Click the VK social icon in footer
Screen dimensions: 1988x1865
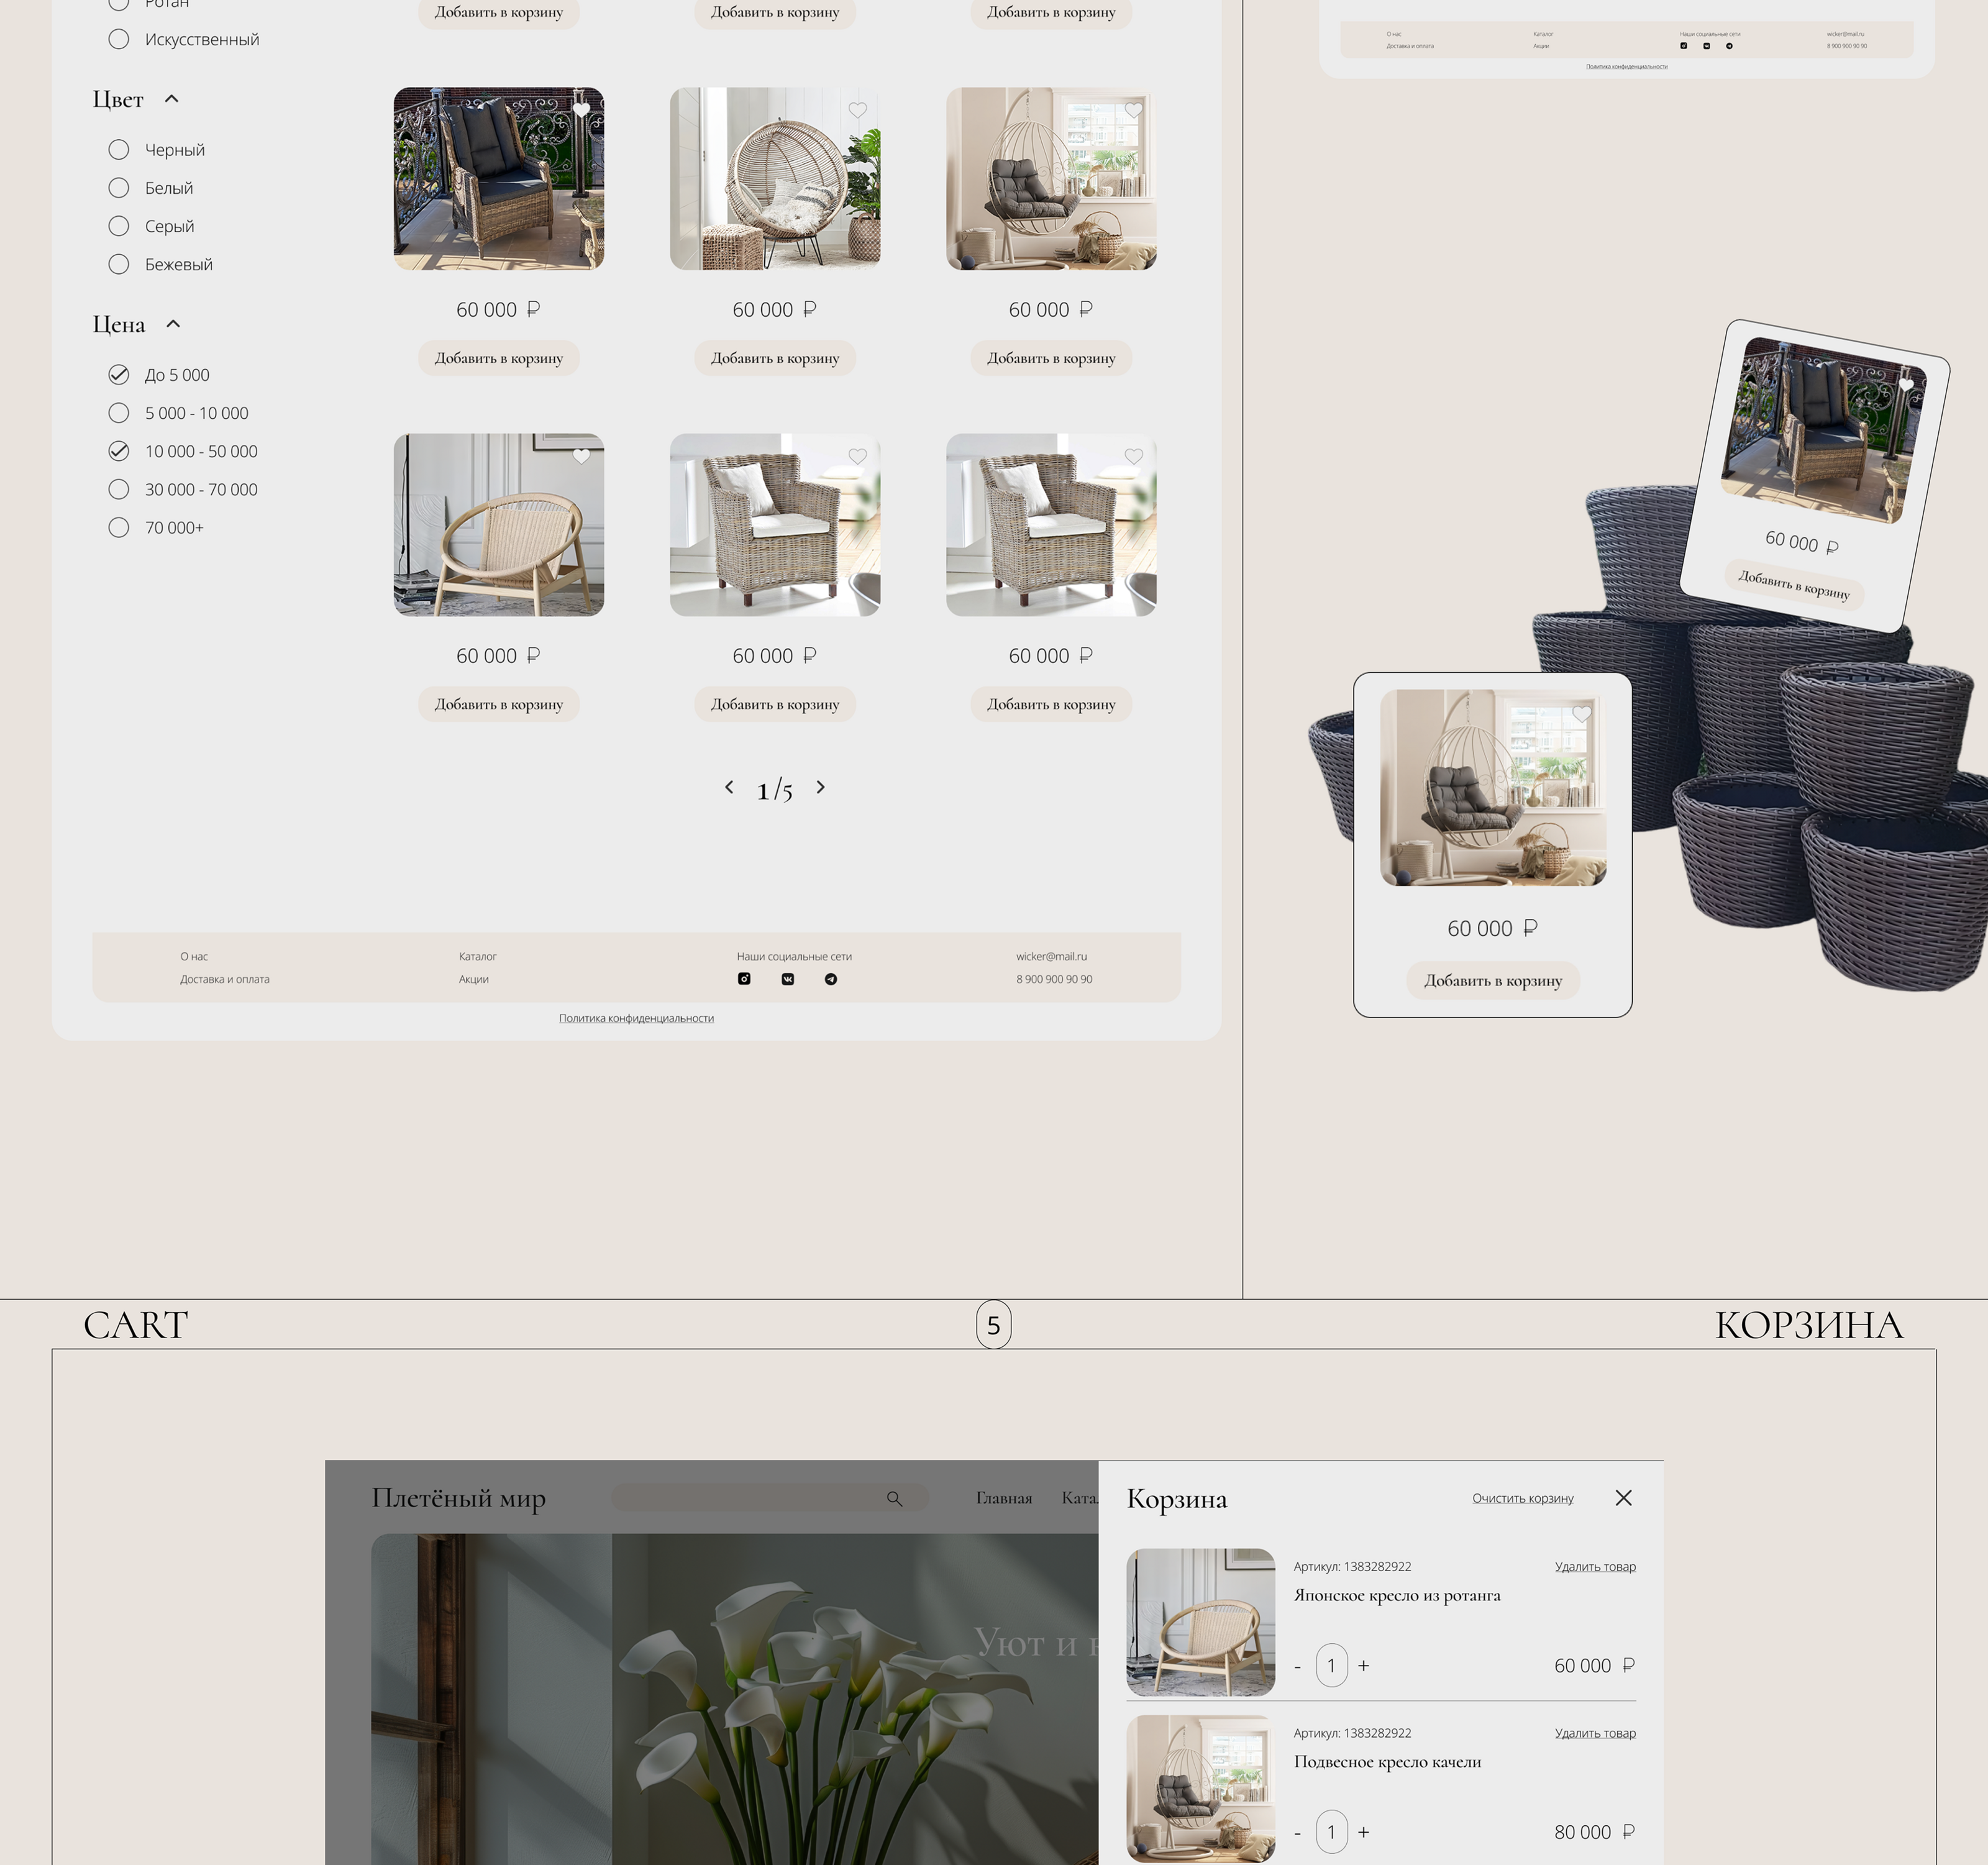(x=788, y=979)
